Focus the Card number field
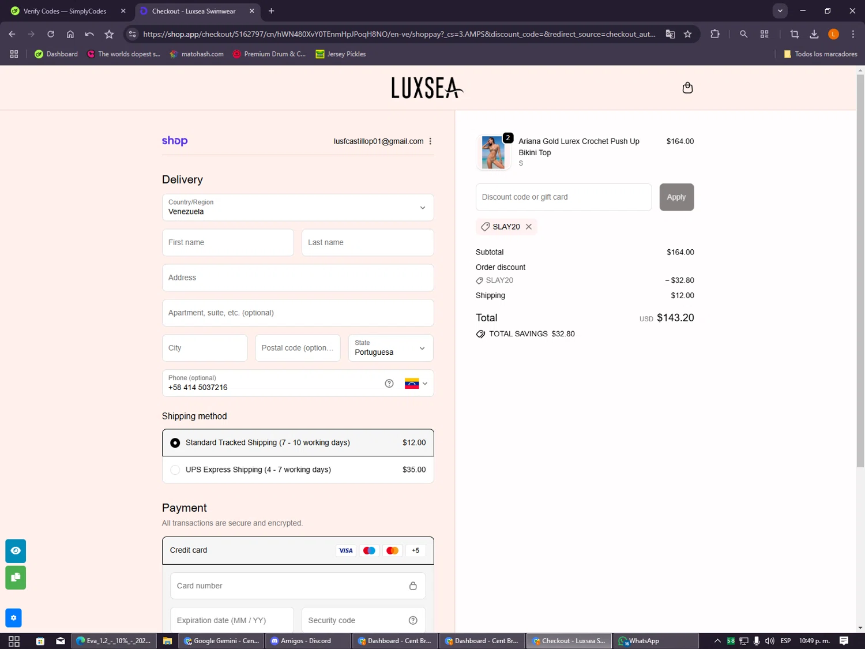 [x=298, y=586]
